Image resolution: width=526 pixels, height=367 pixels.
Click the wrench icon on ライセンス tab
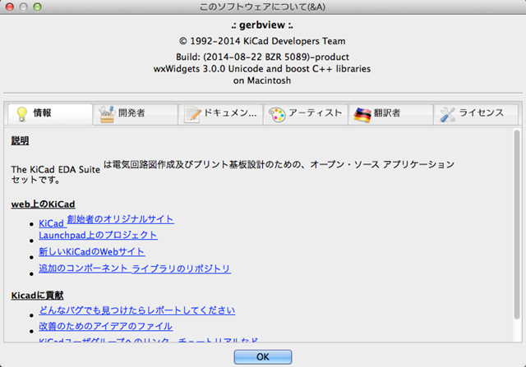(x=447, y=115)
